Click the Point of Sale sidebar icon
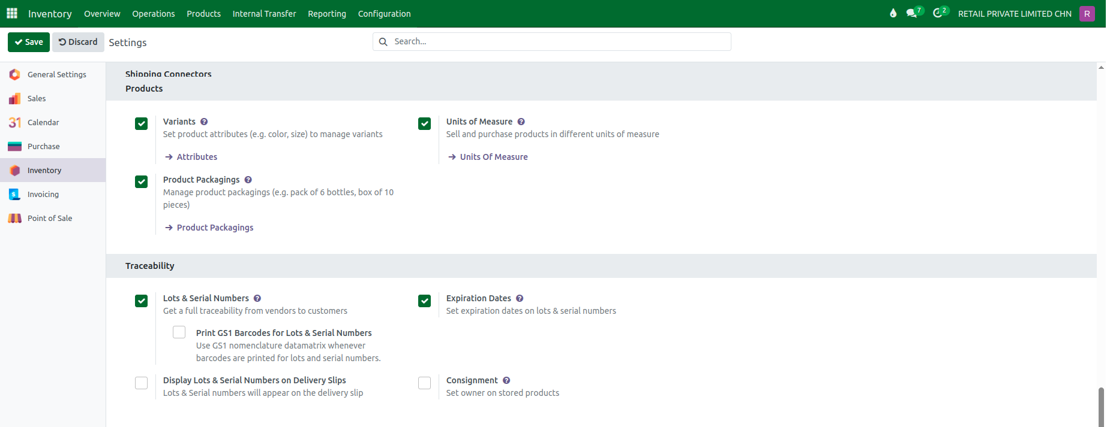This screenshot has width=1107, height=427. [15, 218]
